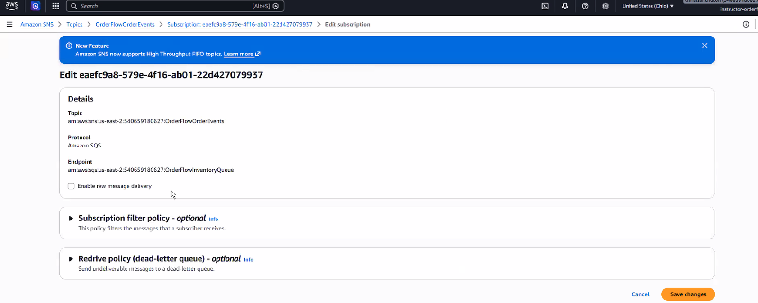Click the Cancel button

(x=641, y=294)
